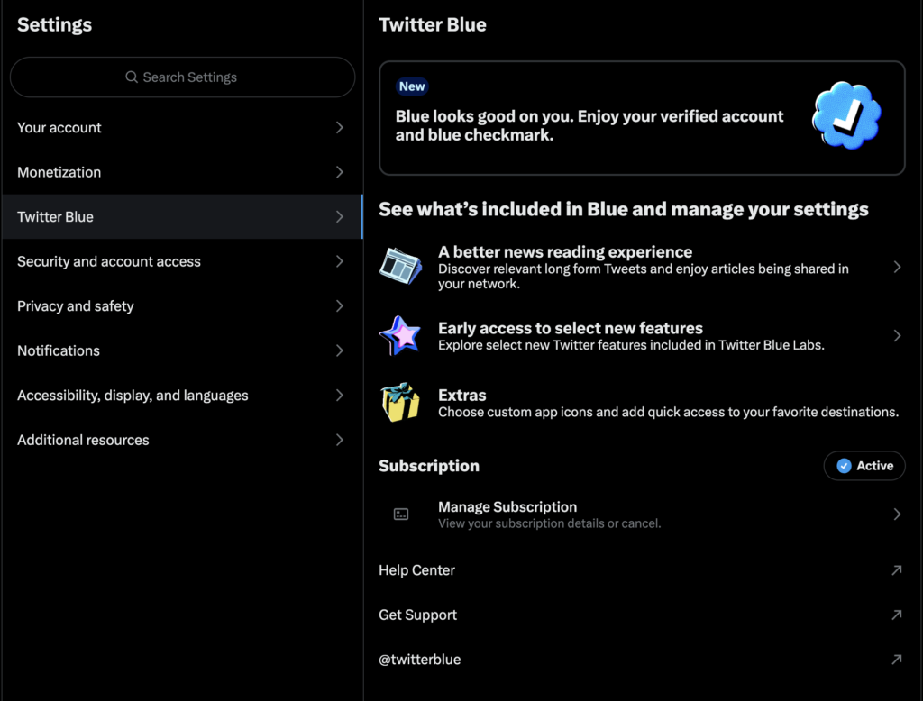Click the external arrow beside @twitterblue
Screen dimensions: 923x701
tap(896, 660)
